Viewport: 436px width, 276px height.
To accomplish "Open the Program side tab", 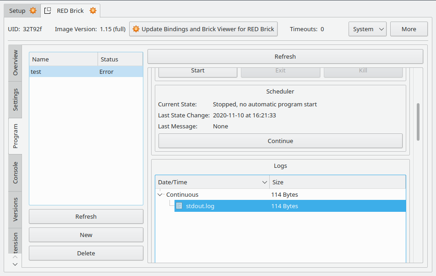I will [15, 136].
